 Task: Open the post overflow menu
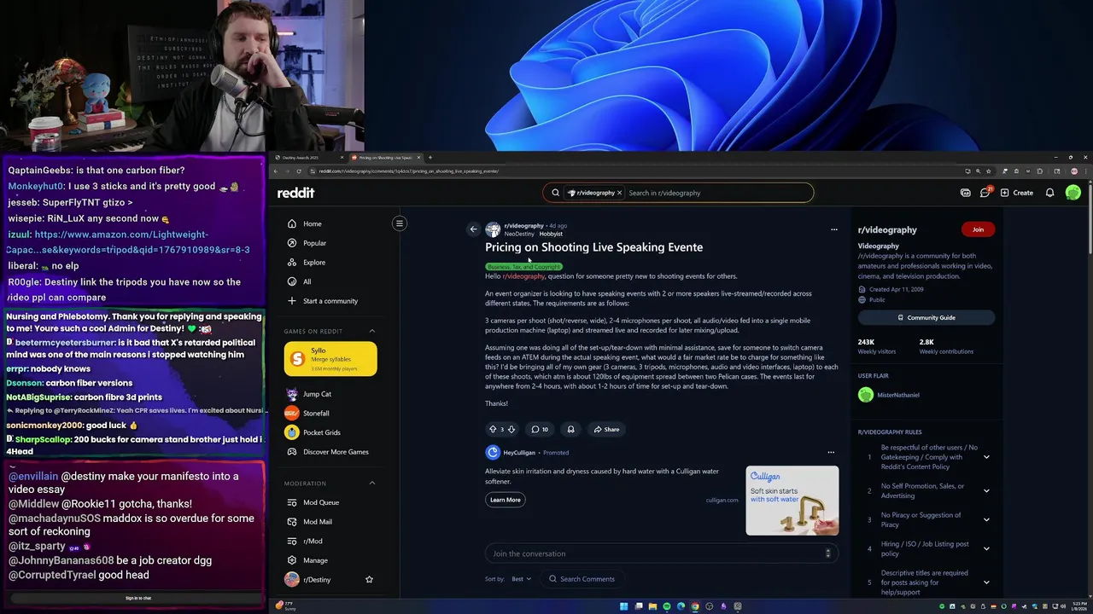834,229
